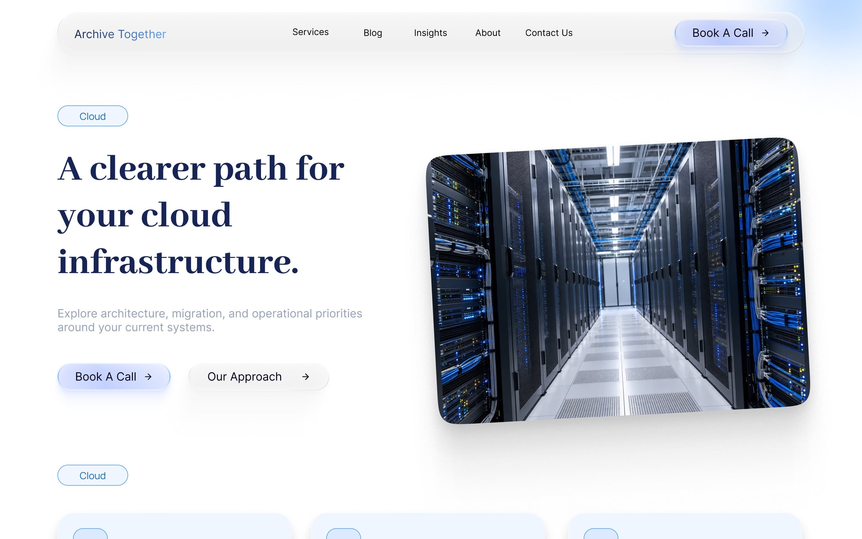Go to the Blog page
862x539 pixels.
click(x=373, y=33)
